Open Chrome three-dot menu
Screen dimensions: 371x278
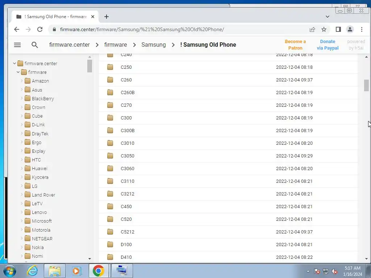[x=362, y=29]
